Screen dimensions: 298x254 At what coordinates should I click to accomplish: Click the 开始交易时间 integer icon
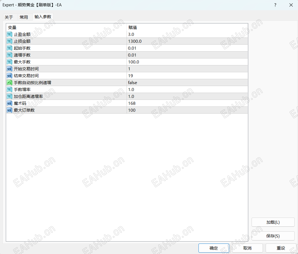(x=9, y=69)
